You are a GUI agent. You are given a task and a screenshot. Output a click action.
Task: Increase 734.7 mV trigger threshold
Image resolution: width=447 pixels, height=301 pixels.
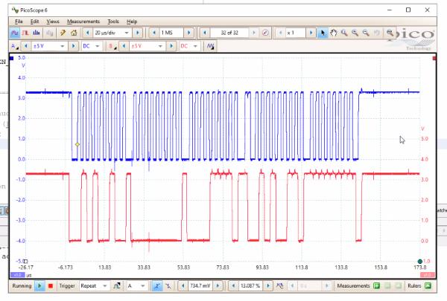[218, 286]
